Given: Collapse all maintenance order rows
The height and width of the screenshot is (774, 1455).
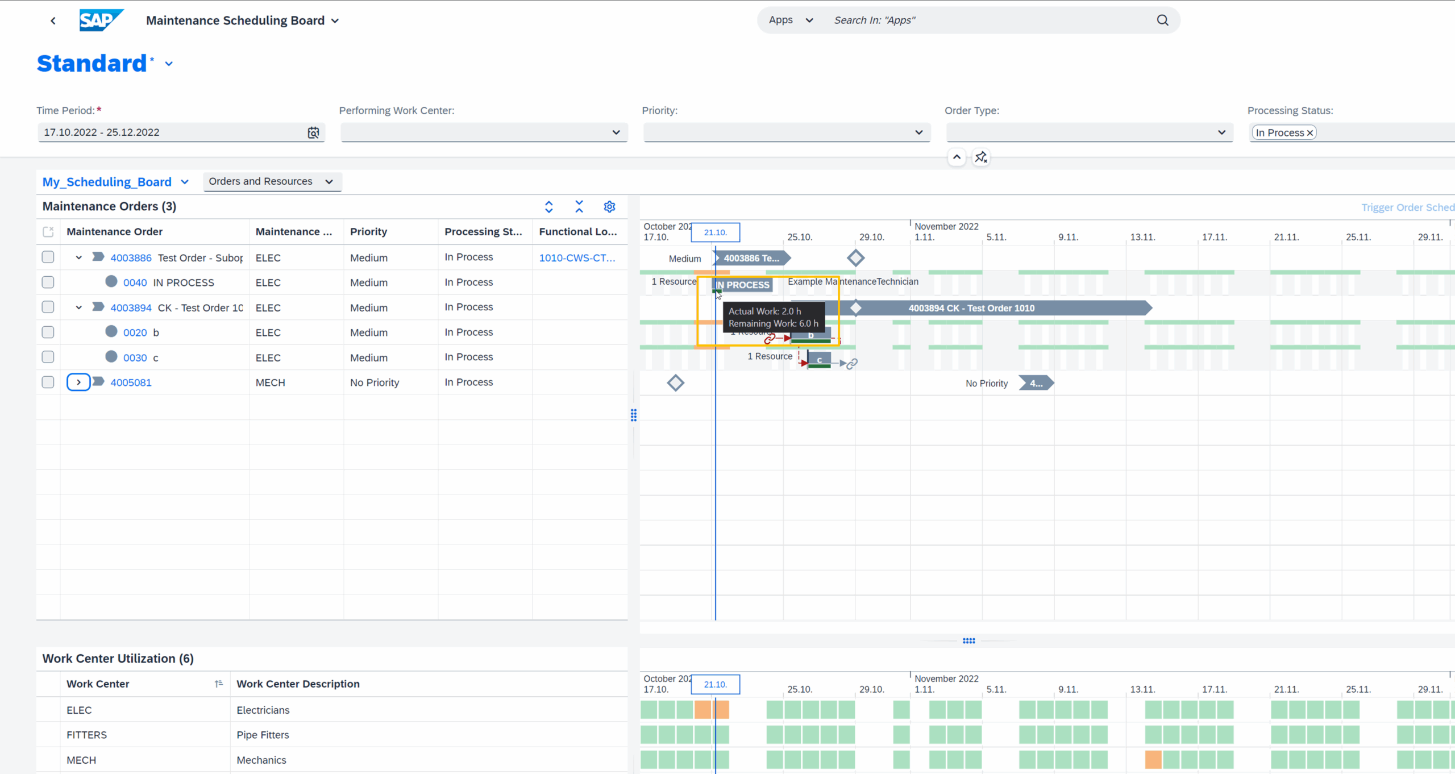Looking at the screenshot, I should 579,207.
